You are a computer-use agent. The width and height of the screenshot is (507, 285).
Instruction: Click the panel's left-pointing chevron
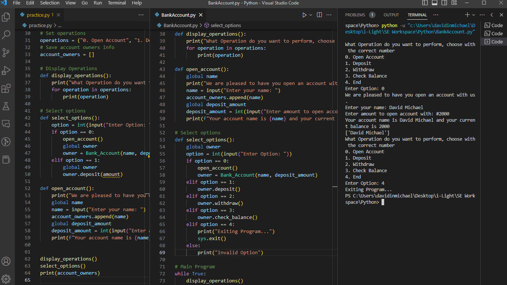(x=491, y=15)
